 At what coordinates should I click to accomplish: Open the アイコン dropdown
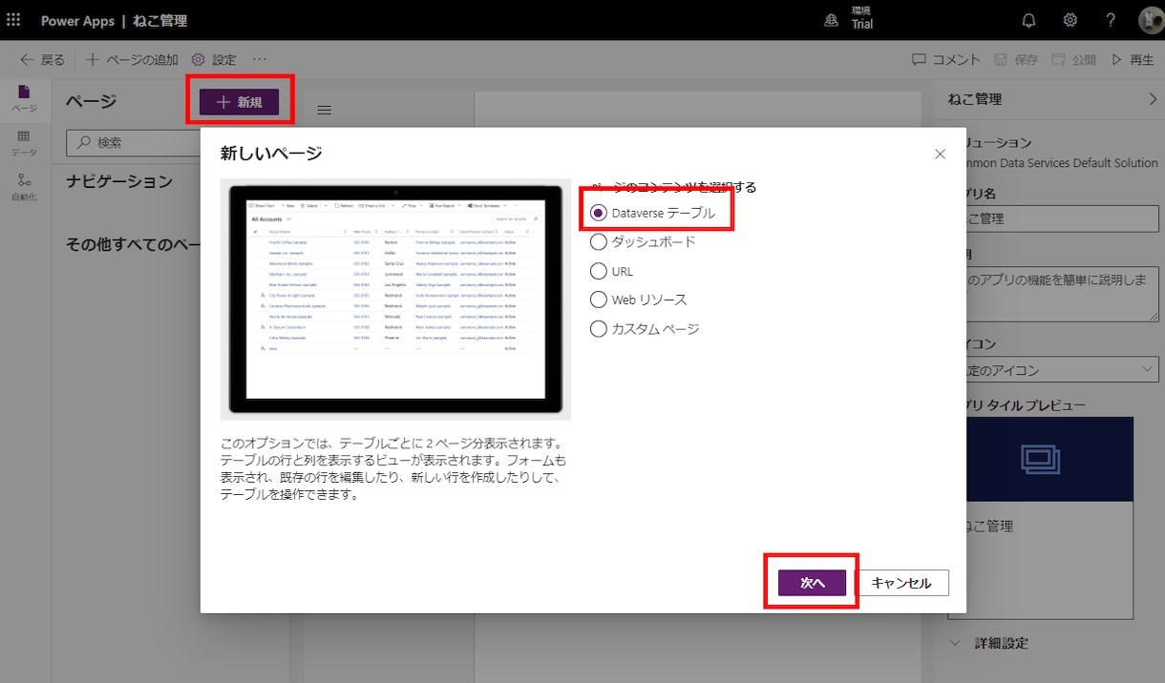coord(1060,370)
